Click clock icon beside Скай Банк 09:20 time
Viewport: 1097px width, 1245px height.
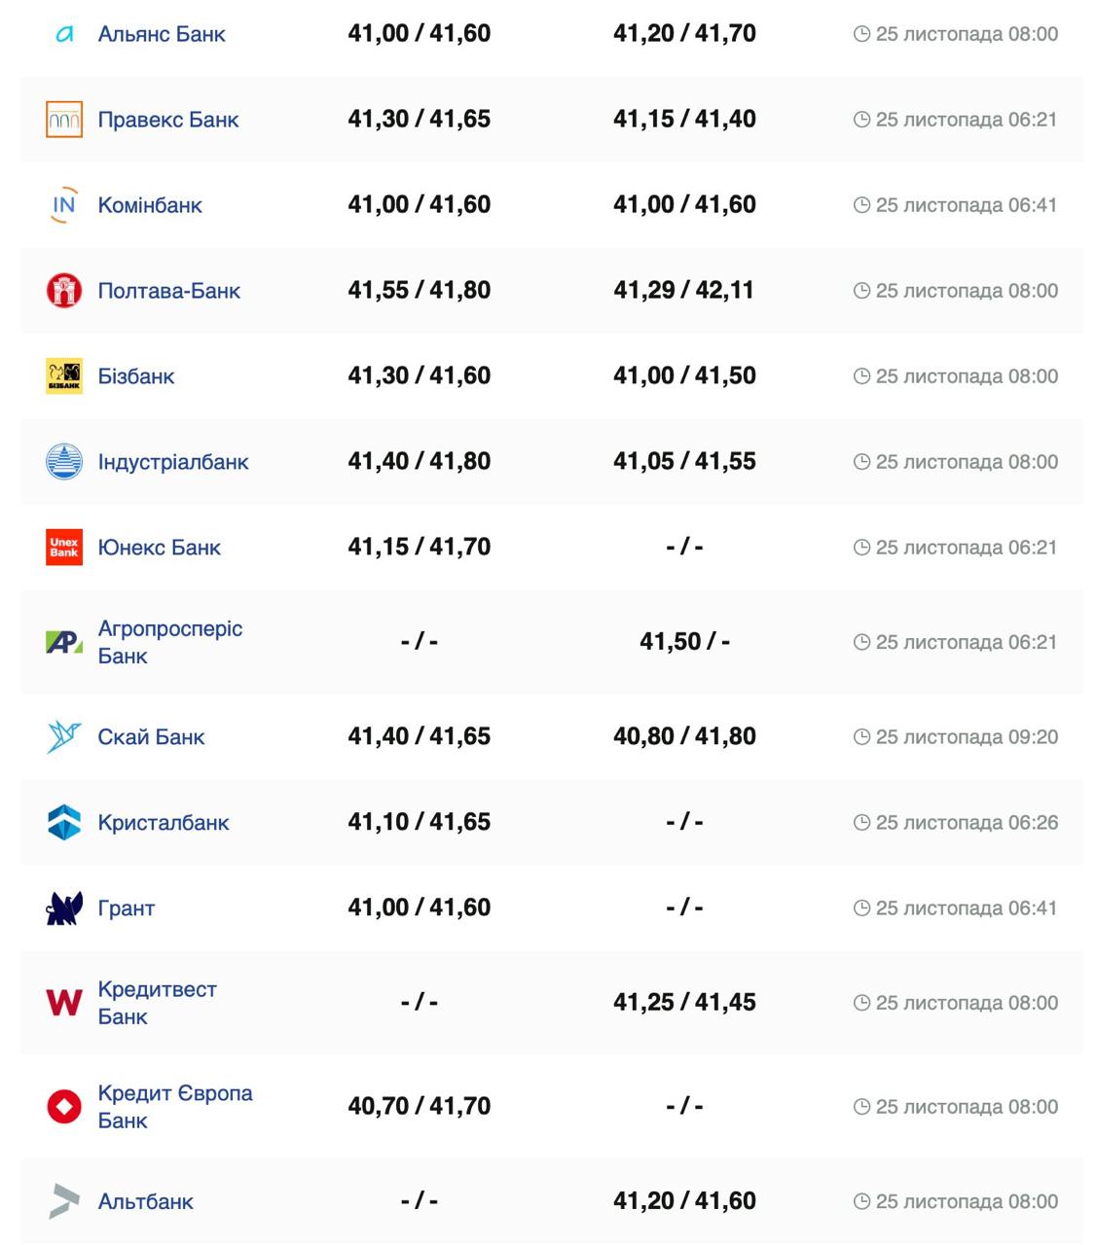click(x=861, y=737)
